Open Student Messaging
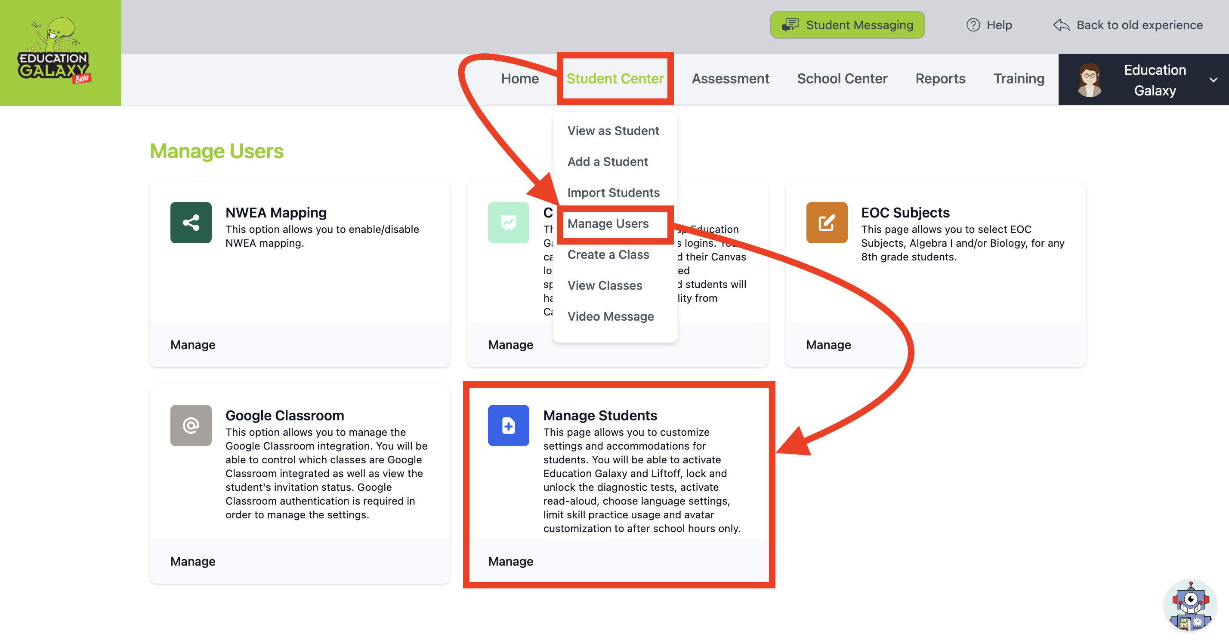This screenshot has width=1229, height=643. 847,25
